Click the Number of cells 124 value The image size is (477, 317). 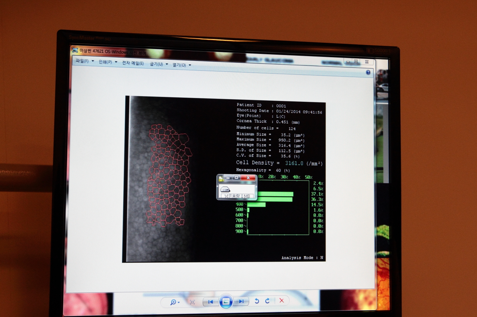tap(292, 129)
